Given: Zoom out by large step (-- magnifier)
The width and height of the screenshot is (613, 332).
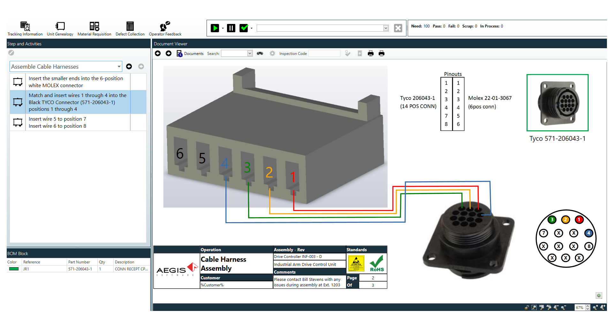Looking at the screenshot, I should coord(556,307).
